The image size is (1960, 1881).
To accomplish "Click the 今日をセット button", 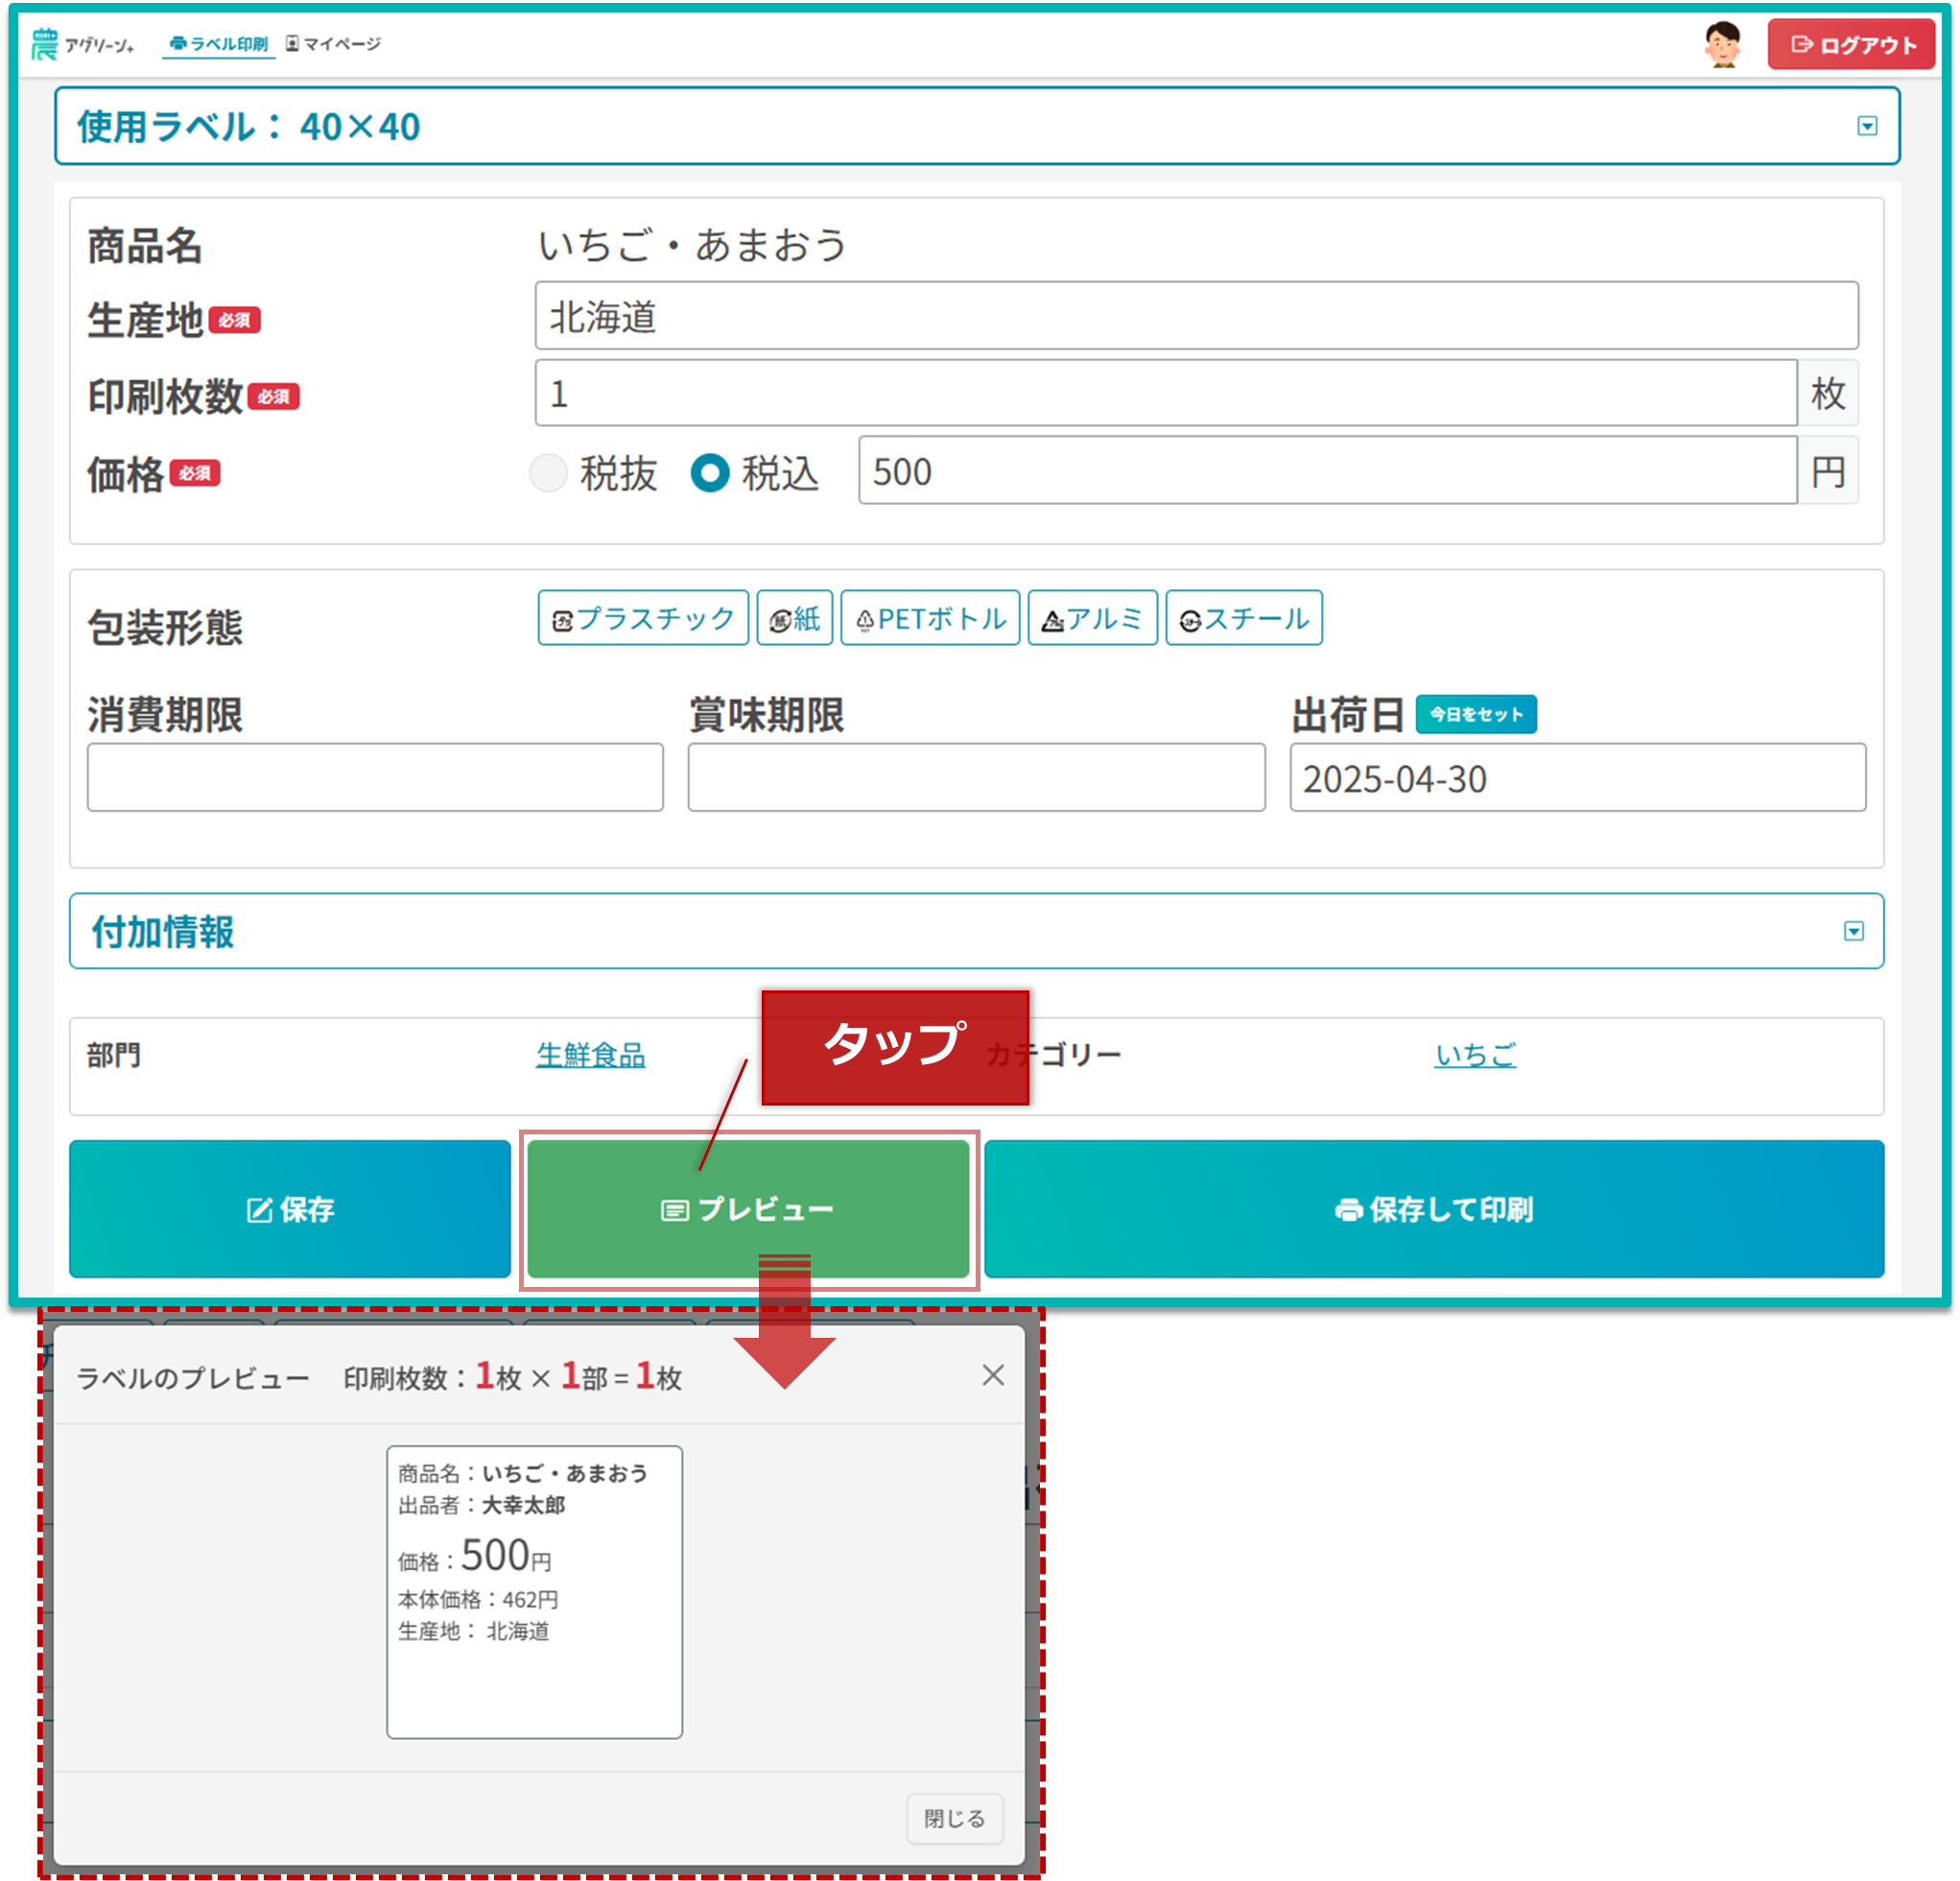I will [x=1476, y=714].
